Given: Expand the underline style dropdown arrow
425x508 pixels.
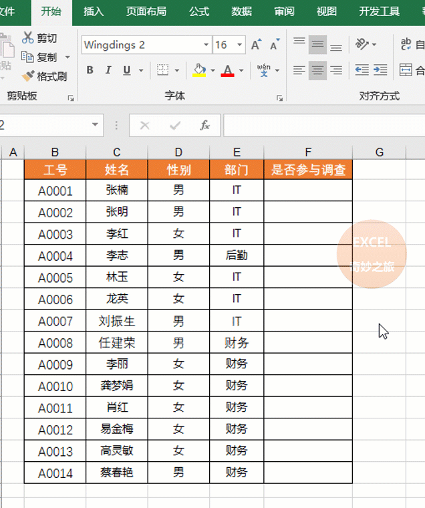Looking at the screenshot, I should (x=141, y=70).
